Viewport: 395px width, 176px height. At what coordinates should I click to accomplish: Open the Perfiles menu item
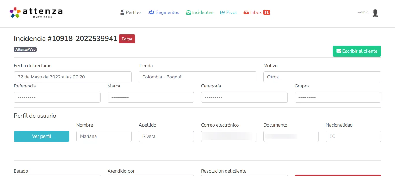[x=134, y=12]
